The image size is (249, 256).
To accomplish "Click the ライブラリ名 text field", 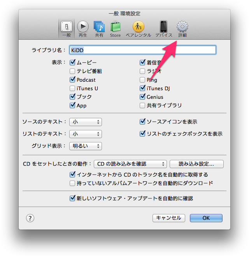I will [x=143, y=50].
